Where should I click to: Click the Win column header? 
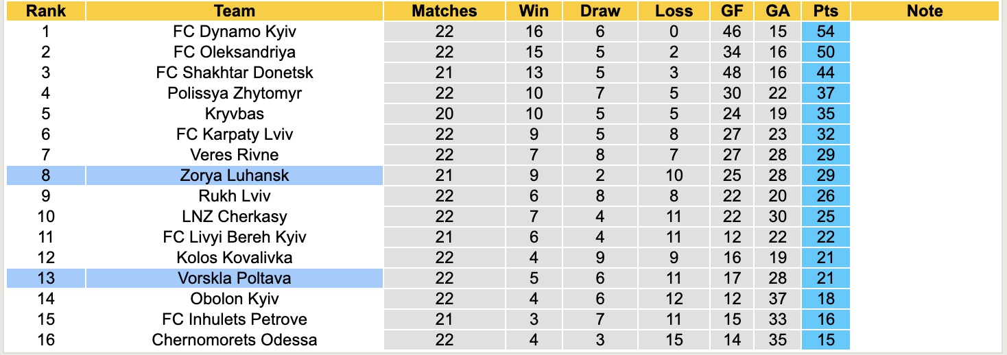click(534, 11)
